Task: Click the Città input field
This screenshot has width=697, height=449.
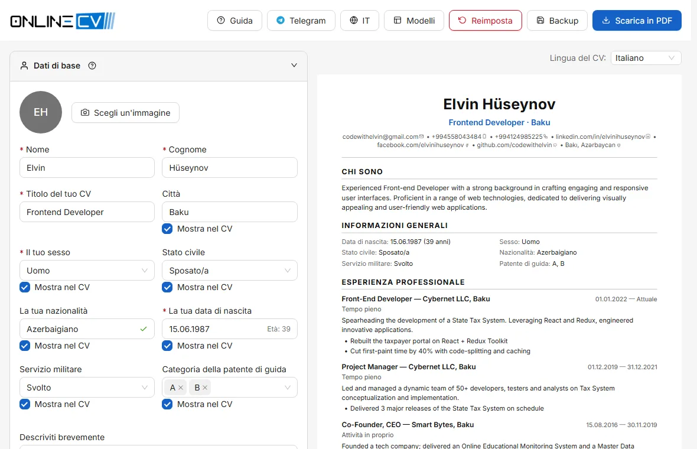Action: point(230,212)
